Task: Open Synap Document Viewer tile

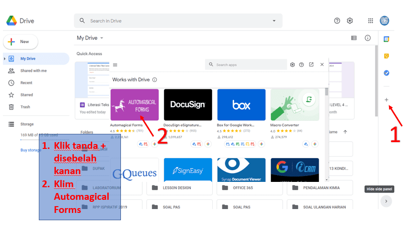Action: pos(241,170)
